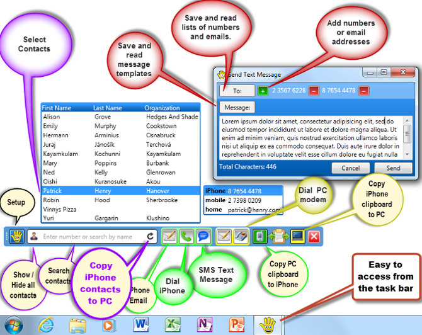Close the toolbar with the red X icon
422x335 pixels.
[314, 237]
